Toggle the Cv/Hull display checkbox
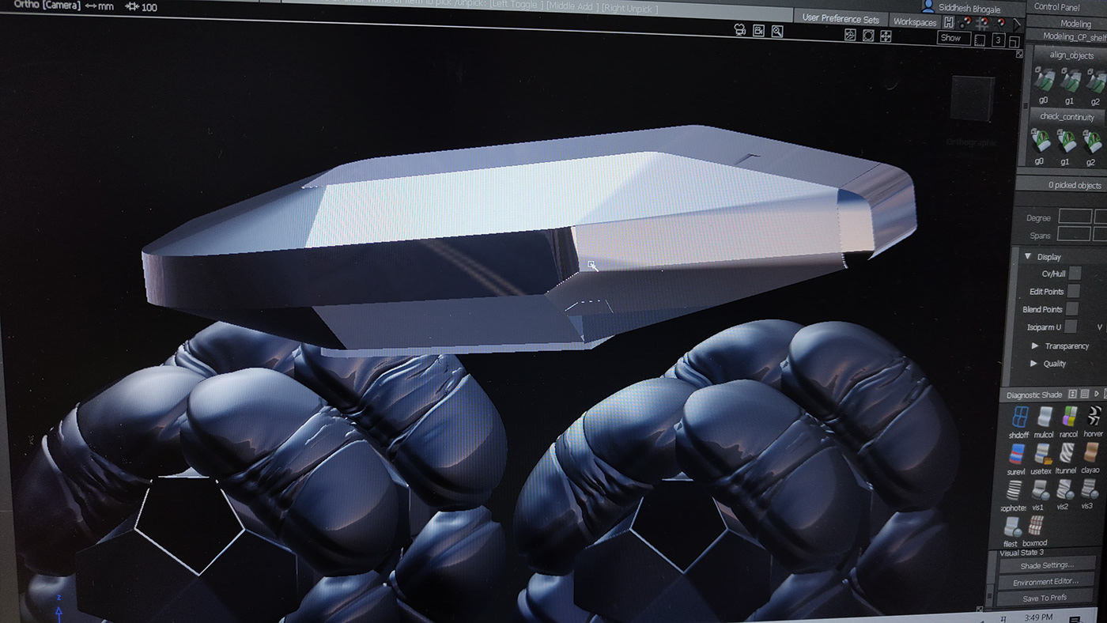 [x=1075, y=274]
